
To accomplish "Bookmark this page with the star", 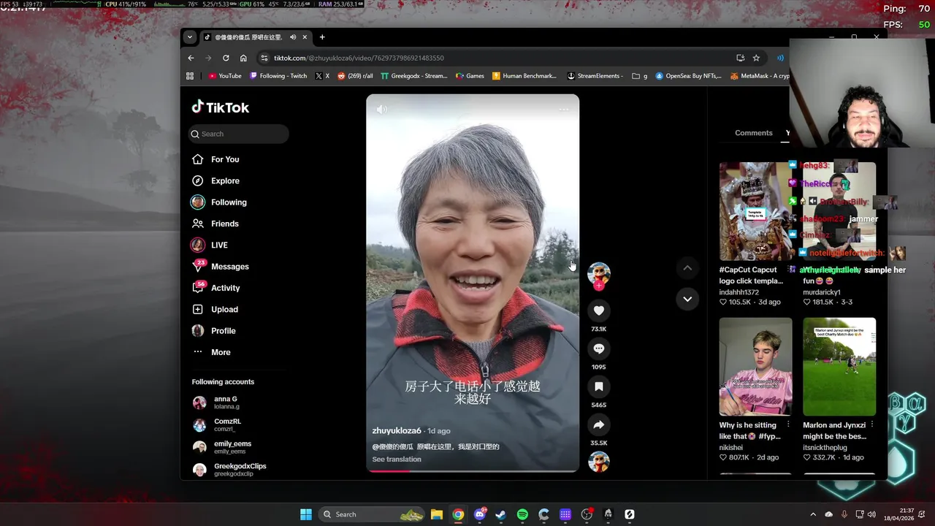I will 756,58.
